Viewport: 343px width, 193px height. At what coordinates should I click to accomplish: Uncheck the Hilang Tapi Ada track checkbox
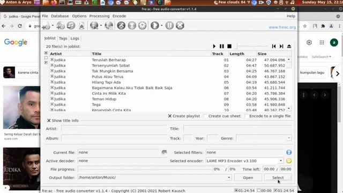point(52,82)
